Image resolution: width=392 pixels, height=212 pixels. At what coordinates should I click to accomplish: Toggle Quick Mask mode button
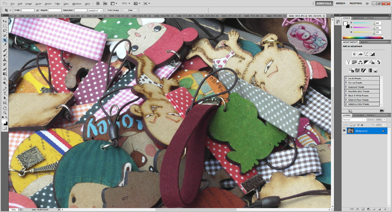pos(4,128)
